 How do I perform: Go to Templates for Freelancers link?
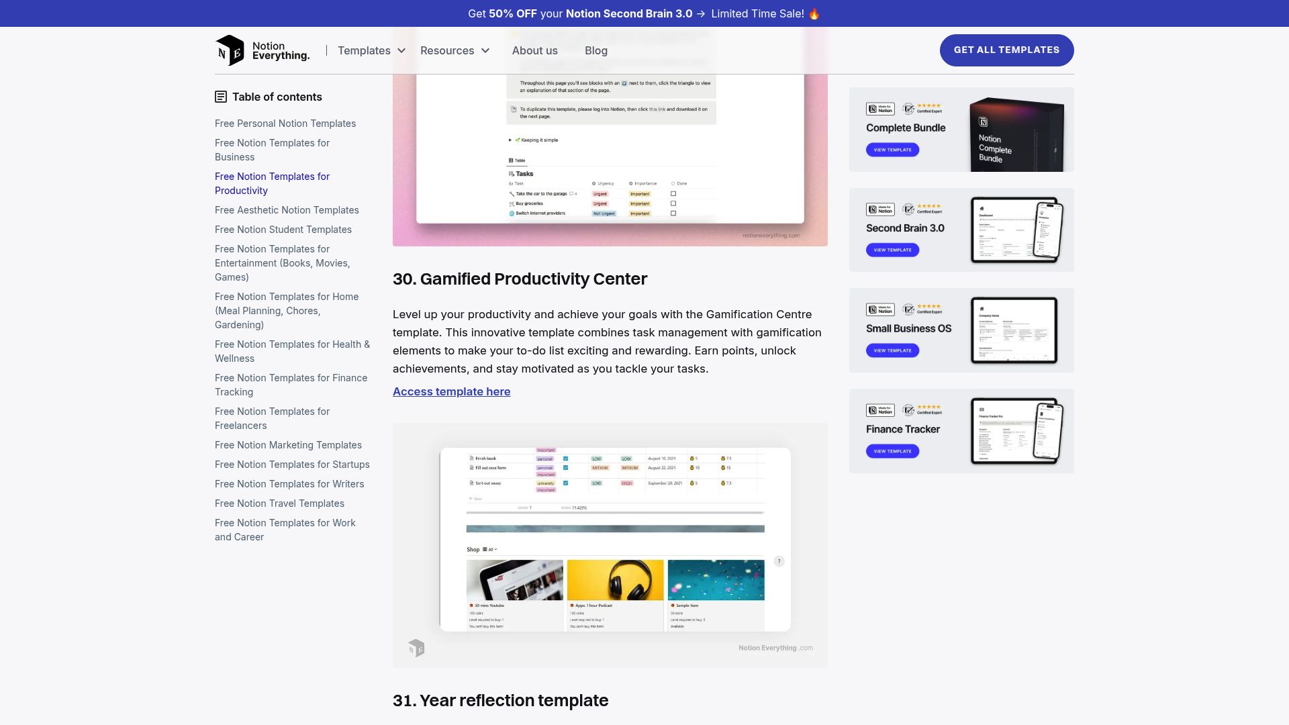pyautogui.click(x=272, y=418)
